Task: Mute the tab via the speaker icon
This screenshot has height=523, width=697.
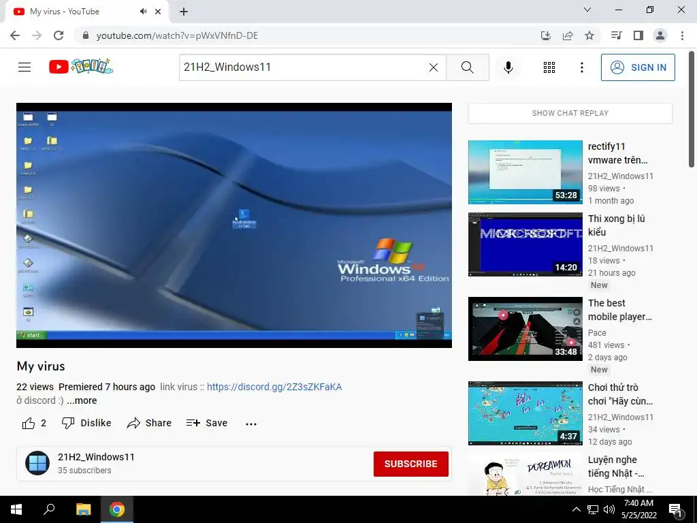Action: tap(143, 12)
